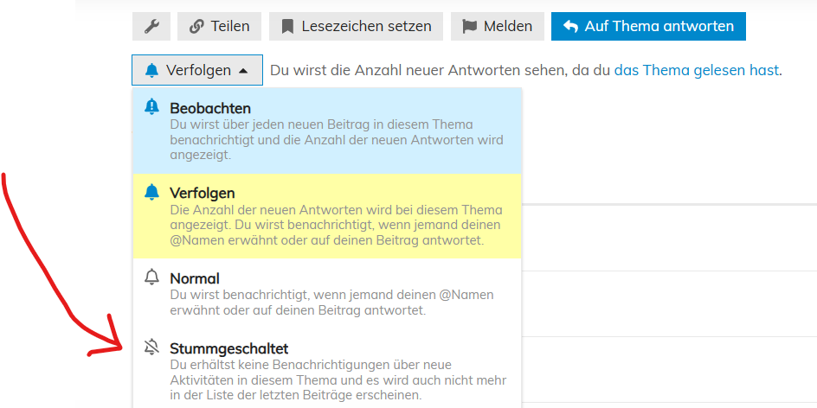
Task: Click the reply arrow icon in the blue button
Action: (570, 27)
